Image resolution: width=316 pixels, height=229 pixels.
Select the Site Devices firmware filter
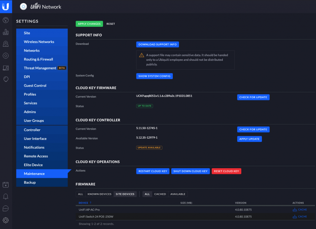[x=125, y=194]
